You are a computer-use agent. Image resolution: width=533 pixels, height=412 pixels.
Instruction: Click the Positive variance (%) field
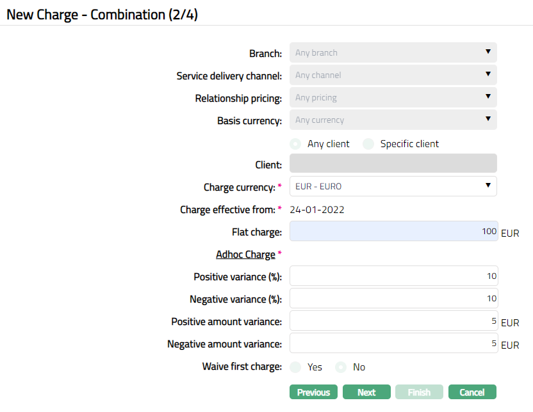[x=393, y=276]
